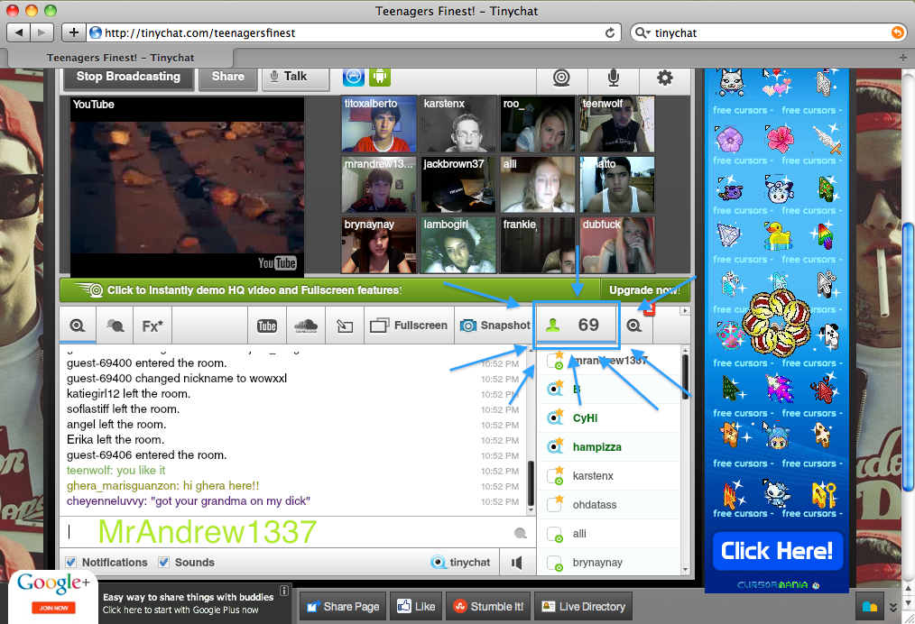
Task: Click the Like button in bottom bar
Action: 416,607
